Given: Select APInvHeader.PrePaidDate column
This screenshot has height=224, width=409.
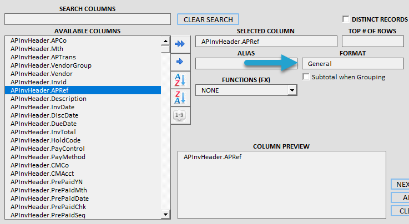Looking at the screenshot, I should click(x=83, y=198).
